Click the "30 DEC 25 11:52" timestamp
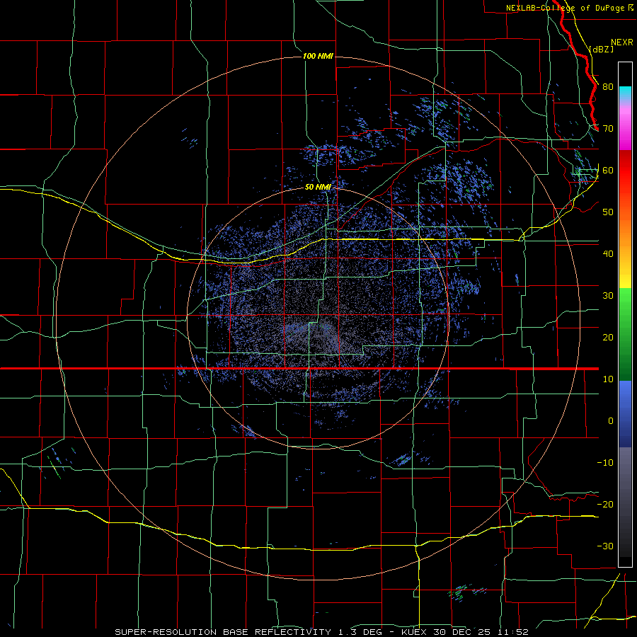637x637 pixels. [481, 632]
